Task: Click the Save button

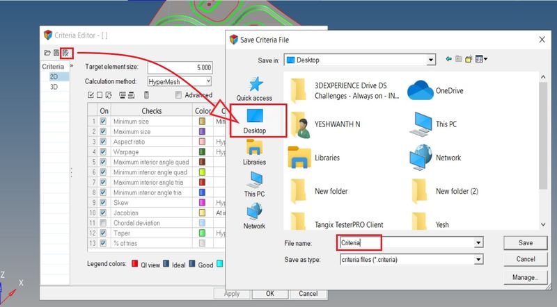Action: click(526, 243)
